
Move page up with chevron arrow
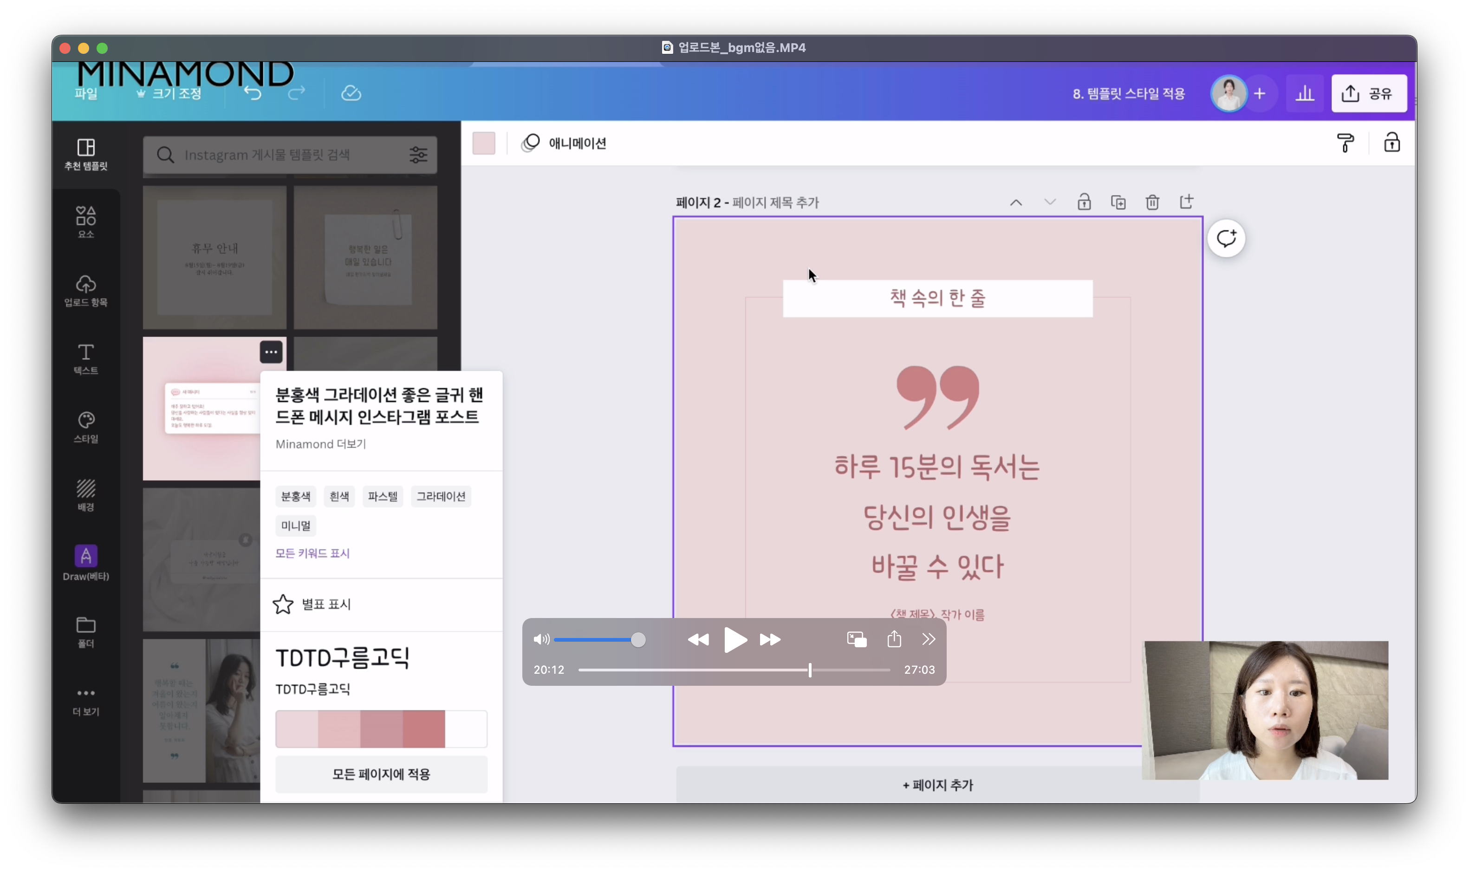coord(1015,203)
